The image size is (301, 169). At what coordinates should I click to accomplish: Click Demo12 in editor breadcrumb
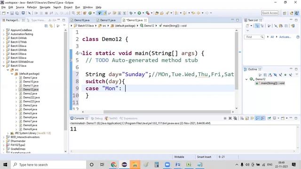pos(149,26)
